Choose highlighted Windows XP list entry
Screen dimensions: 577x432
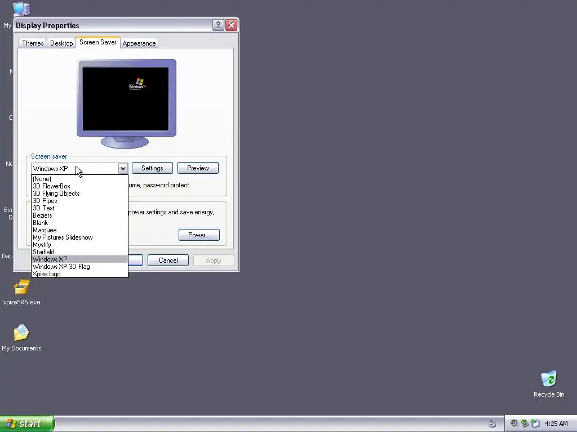pyautogui.click(x=79, y=259)
